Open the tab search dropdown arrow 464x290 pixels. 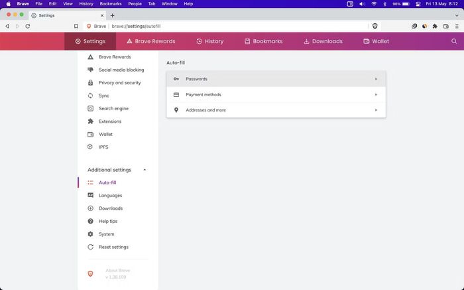point(457,15)
